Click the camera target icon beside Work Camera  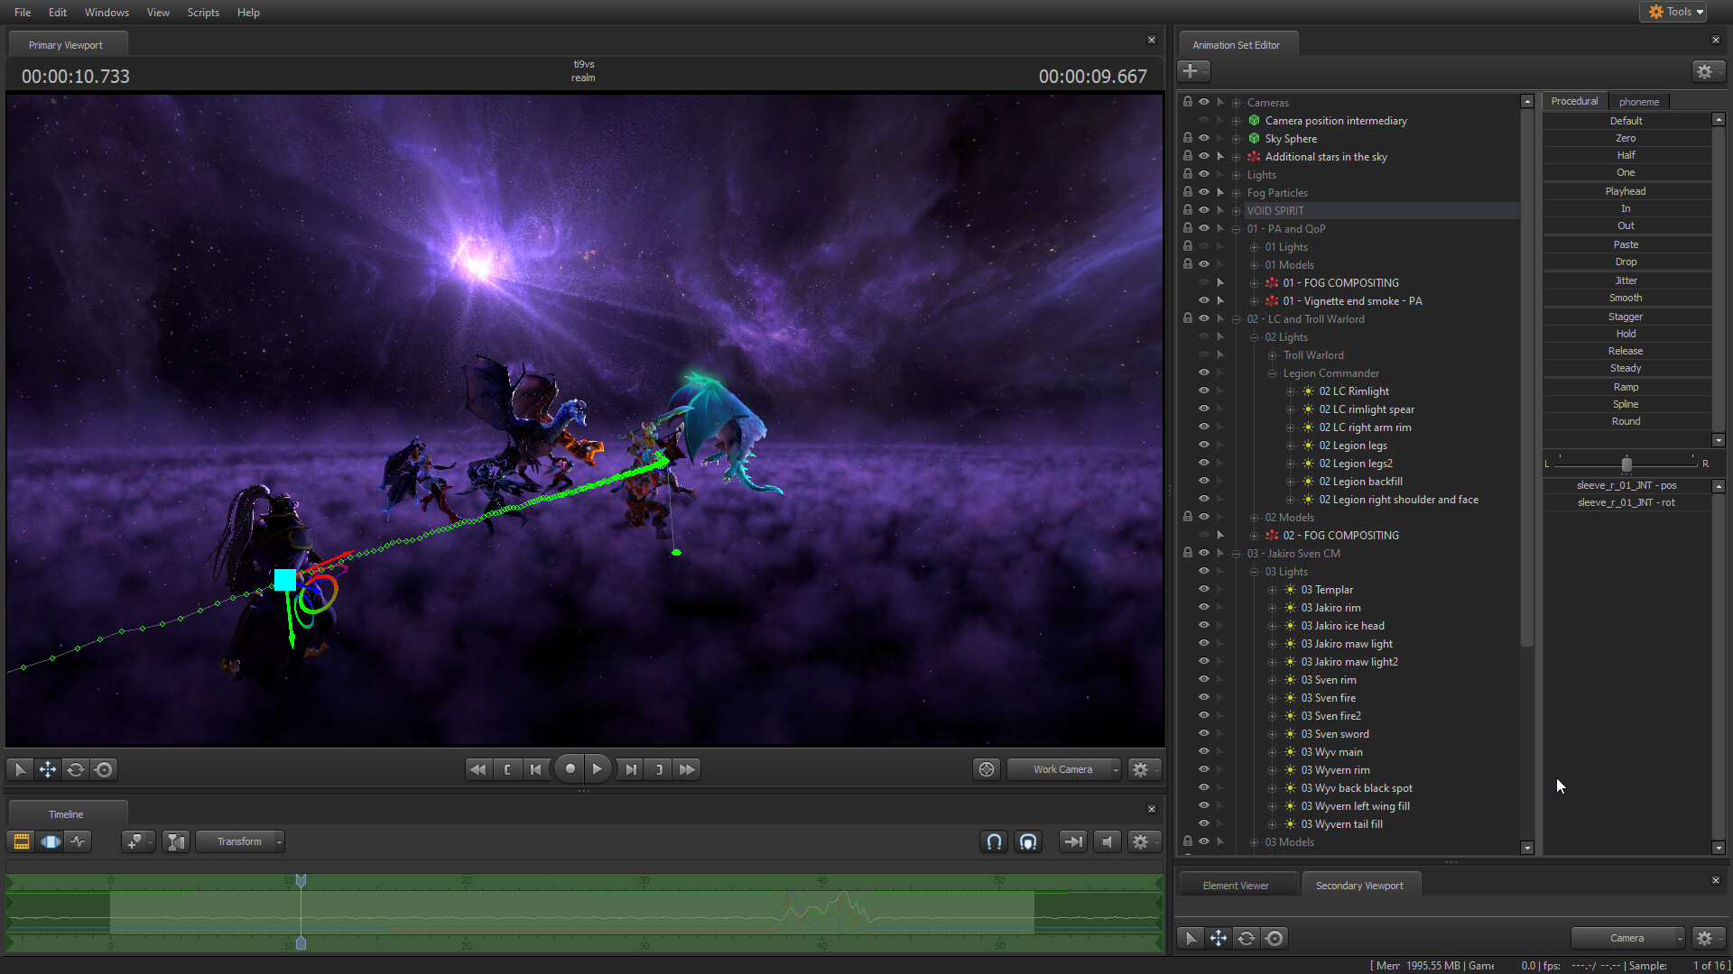pos(987,769)
